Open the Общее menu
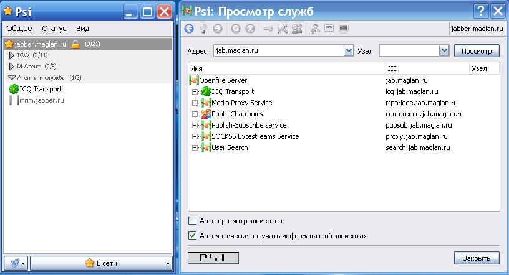509x275 pixels. click(19, 29)
